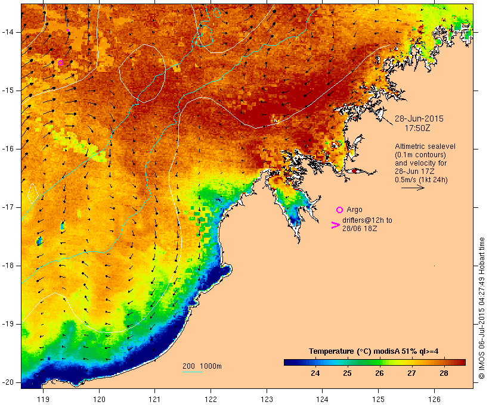Click the latitude axis label '-16'
The width and height of the screenshot is (489, 405).
click(x=8, y=149)
